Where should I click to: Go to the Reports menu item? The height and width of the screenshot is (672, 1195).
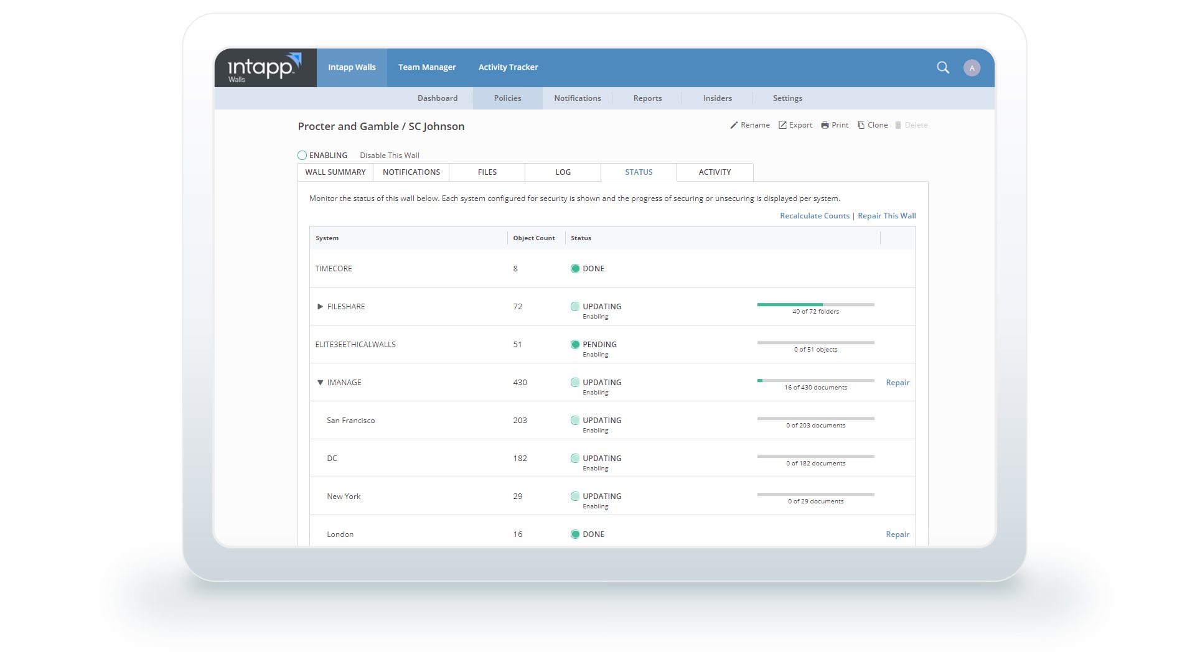tap(647, 98)
